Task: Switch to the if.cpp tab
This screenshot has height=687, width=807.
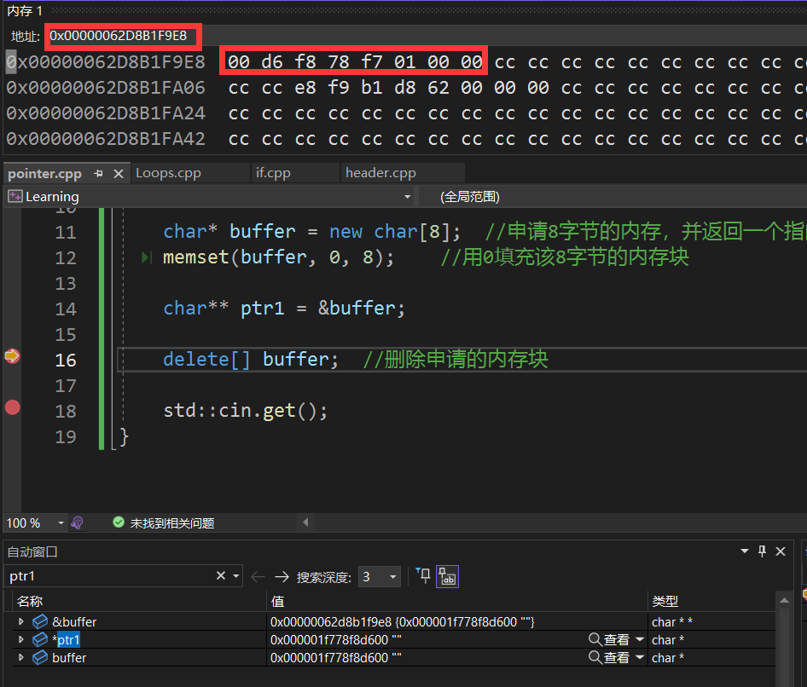Action: (x=273, y=173)
